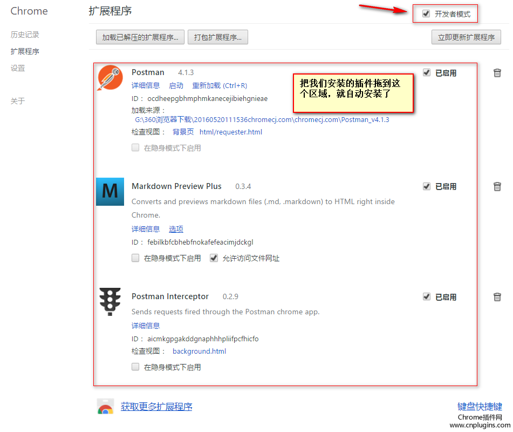
Task: Click the 立即更新扩展程序 button
Action: coord(466,37)
